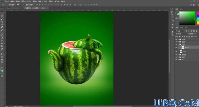The width and height of the screenshot is (199, 107).
Task: Click the rainbow hue slider in Color panel
Action: tap(198, 18)
